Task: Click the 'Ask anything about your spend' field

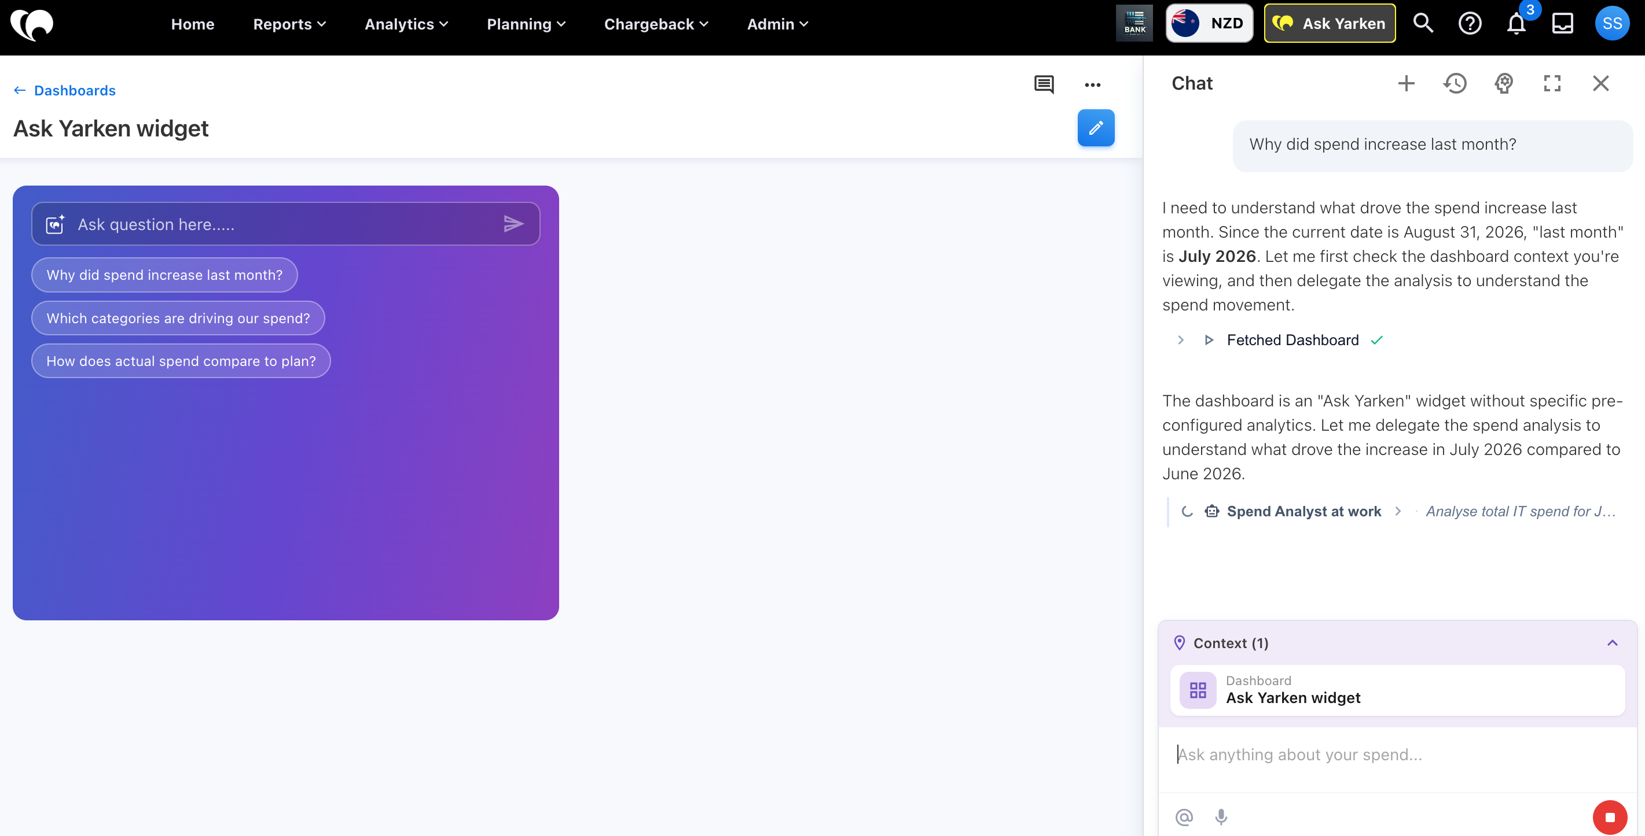Action: 1397,755
